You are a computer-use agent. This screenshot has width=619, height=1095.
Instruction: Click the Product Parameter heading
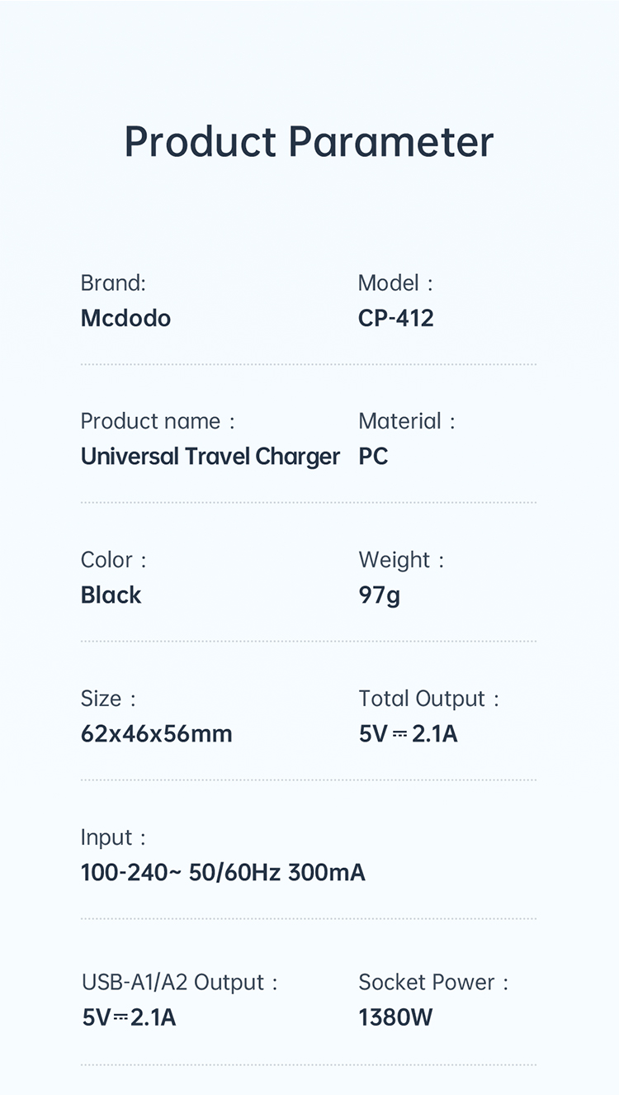[x=309, y=141]
